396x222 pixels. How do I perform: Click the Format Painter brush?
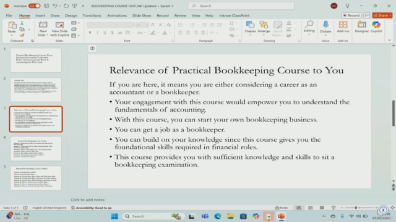(22, 35)
